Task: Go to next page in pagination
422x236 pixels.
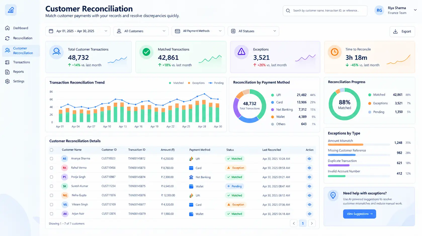Action: [312, 223]
